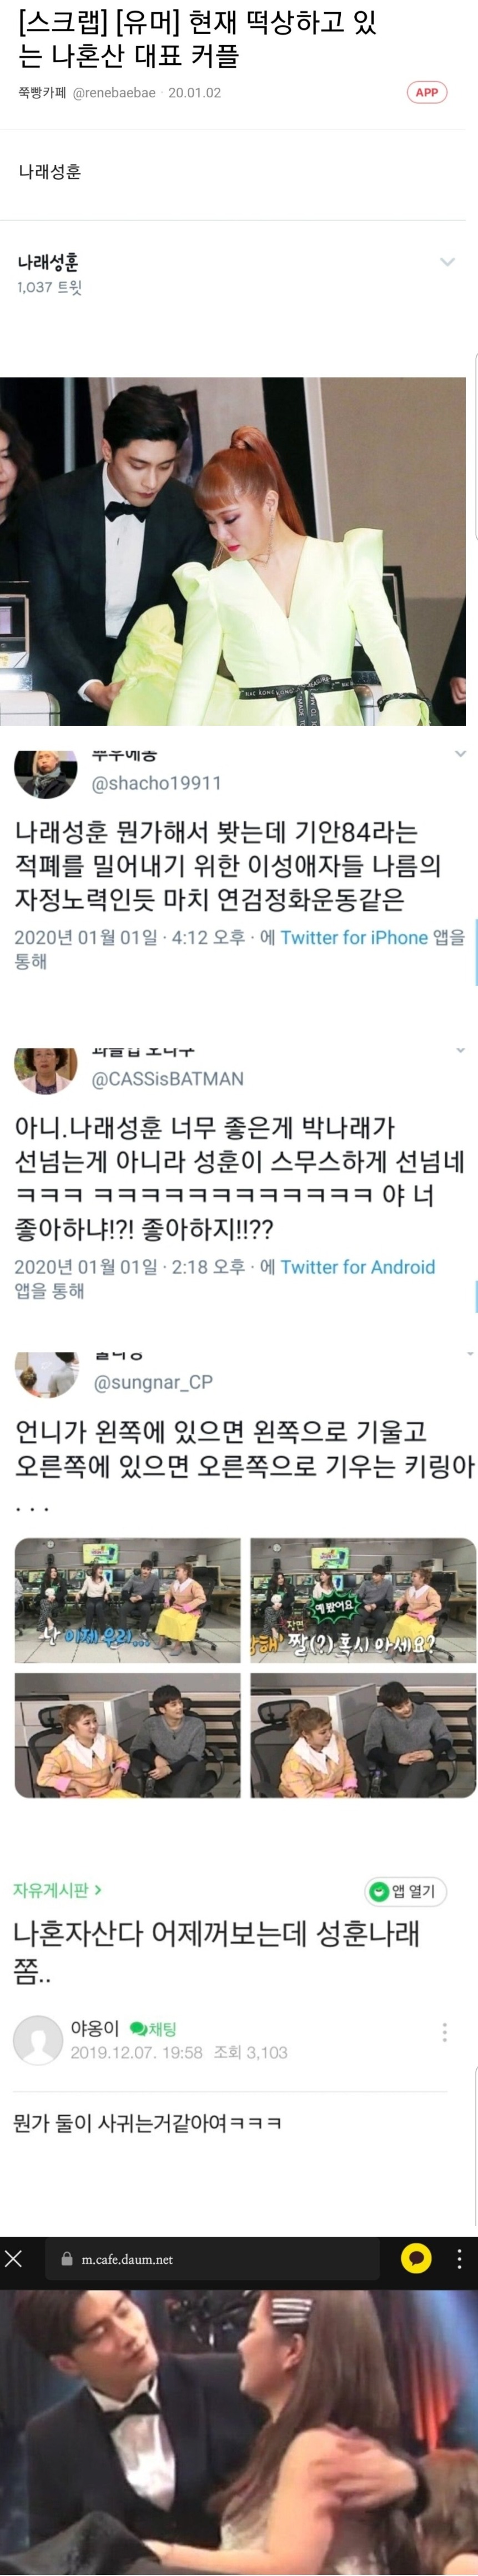Tap the 채팅 chat icon next to 야옹이

pos(153,2028)
